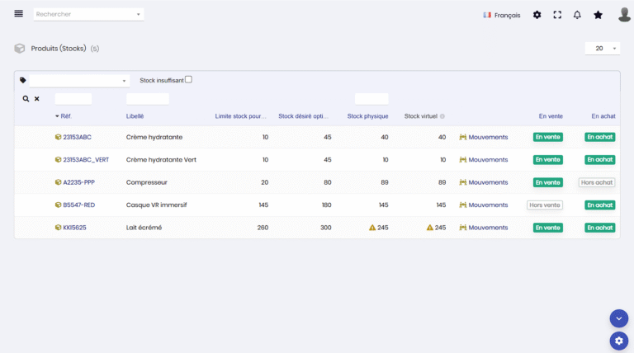Open the user profile avatar
Image resolution: width=634 pixels, height=353 pixels.
pyautogui.click(x=624, y=15)
